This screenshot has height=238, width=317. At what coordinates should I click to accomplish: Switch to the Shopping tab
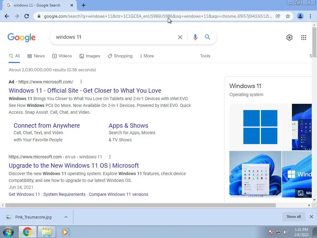[120, 56]
